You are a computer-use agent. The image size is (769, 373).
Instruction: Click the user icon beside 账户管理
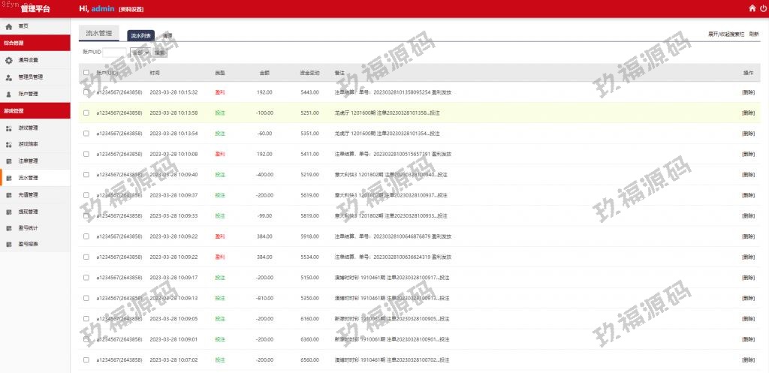pyautogui.click(x=9, y=94)
